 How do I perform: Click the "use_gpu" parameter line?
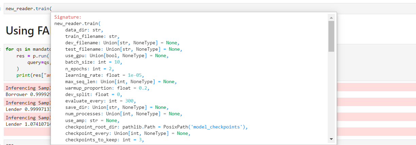tap(117, 56)
